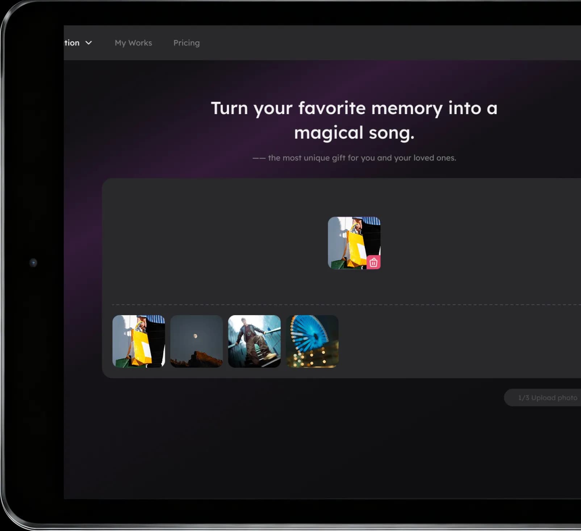Expand the chevron next to partial 'tion' menu
This screenshot has height=531, width=581.
88,43
